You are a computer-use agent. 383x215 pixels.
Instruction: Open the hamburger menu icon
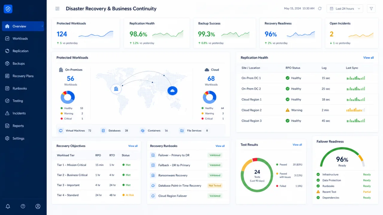coord(57,9)
